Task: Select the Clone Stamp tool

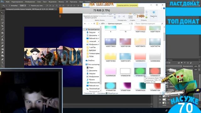Action: point(2,40)
